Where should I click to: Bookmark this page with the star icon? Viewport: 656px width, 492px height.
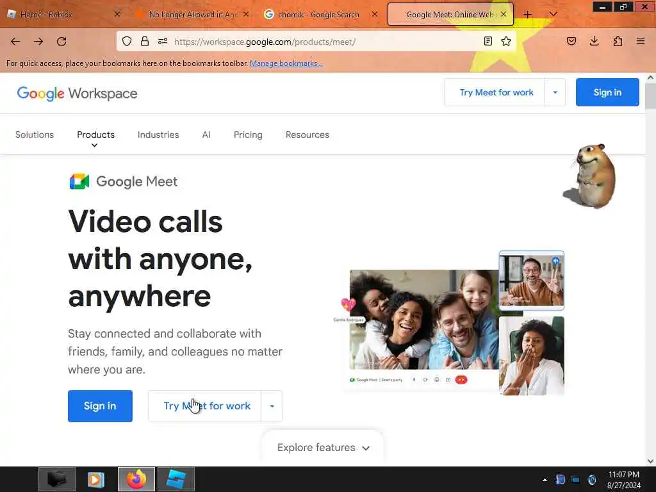pos(506,41)
